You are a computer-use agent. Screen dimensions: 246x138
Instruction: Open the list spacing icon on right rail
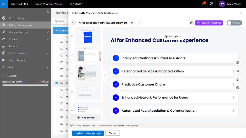pyautogui.click(x=238, y=63)
